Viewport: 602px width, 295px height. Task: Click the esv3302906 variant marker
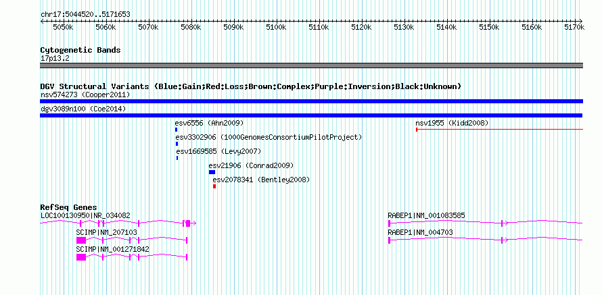[177, 144]
